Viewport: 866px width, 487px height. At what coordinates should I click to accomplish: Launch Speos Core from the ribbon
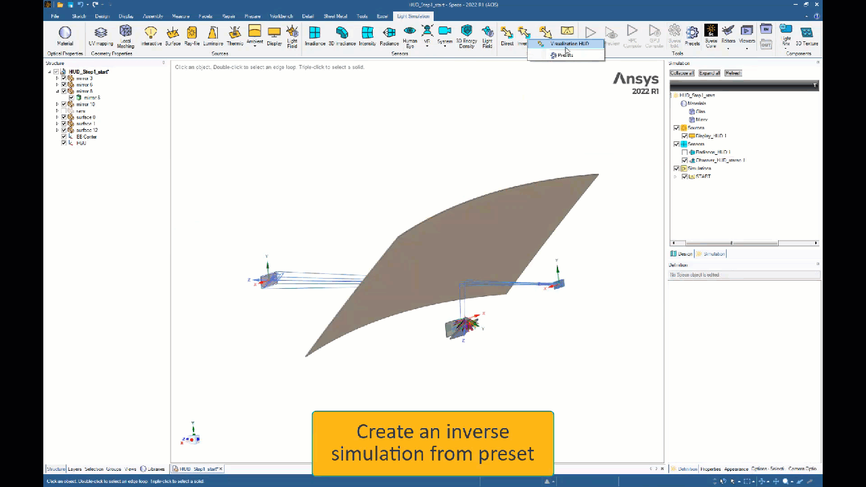711,37
